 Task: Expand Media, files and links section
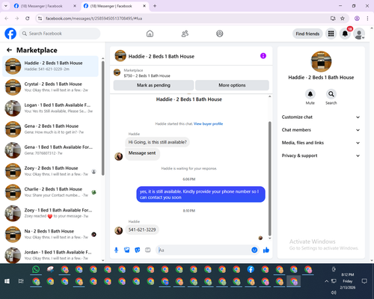[x=321, y=143]
